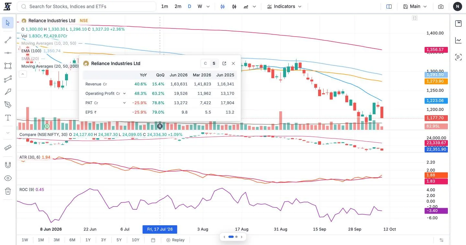
Task: Open the line chart panel in right sidebar
Action: [458, 40]
